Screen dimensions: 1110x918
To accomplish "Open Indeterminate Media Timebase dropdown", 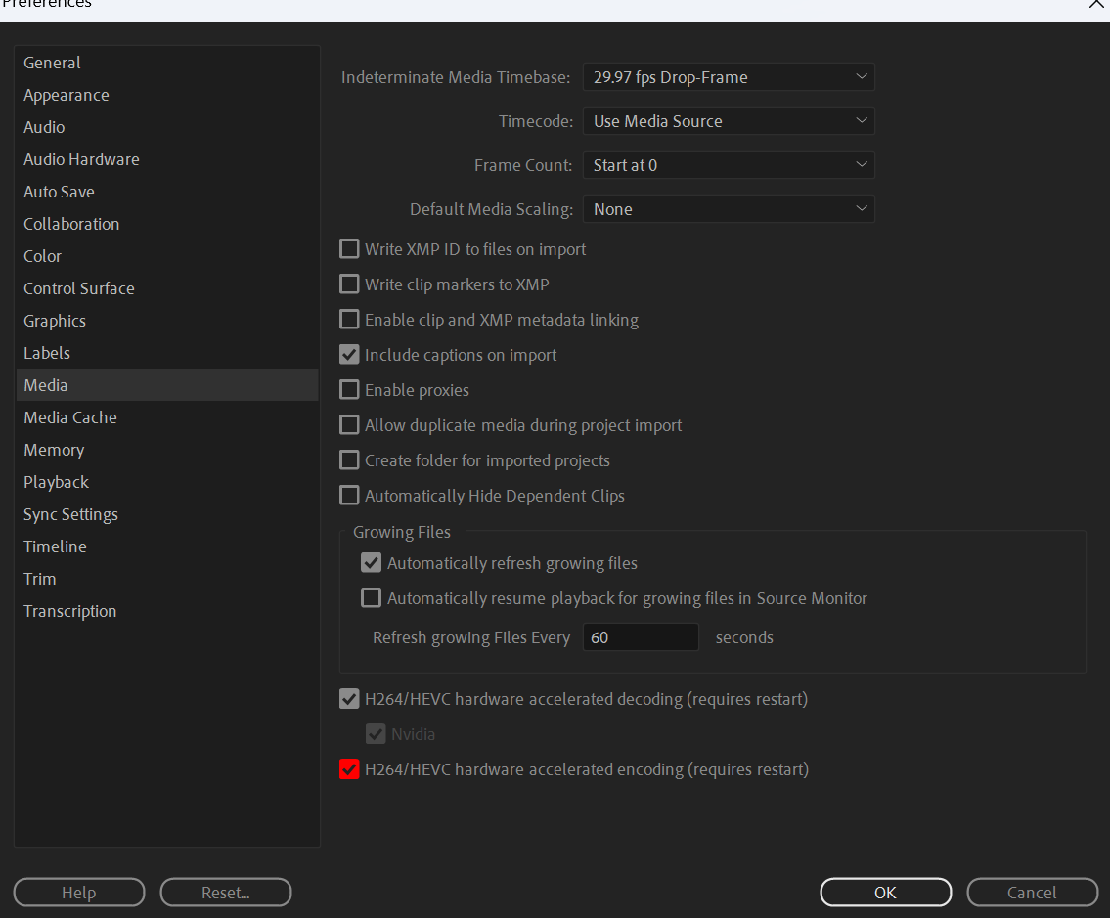I will pyautogui.click(x=728, y=77).
